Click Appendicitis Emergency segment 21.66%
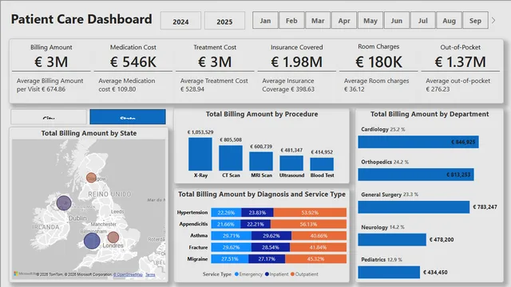 tap(226, 224)
